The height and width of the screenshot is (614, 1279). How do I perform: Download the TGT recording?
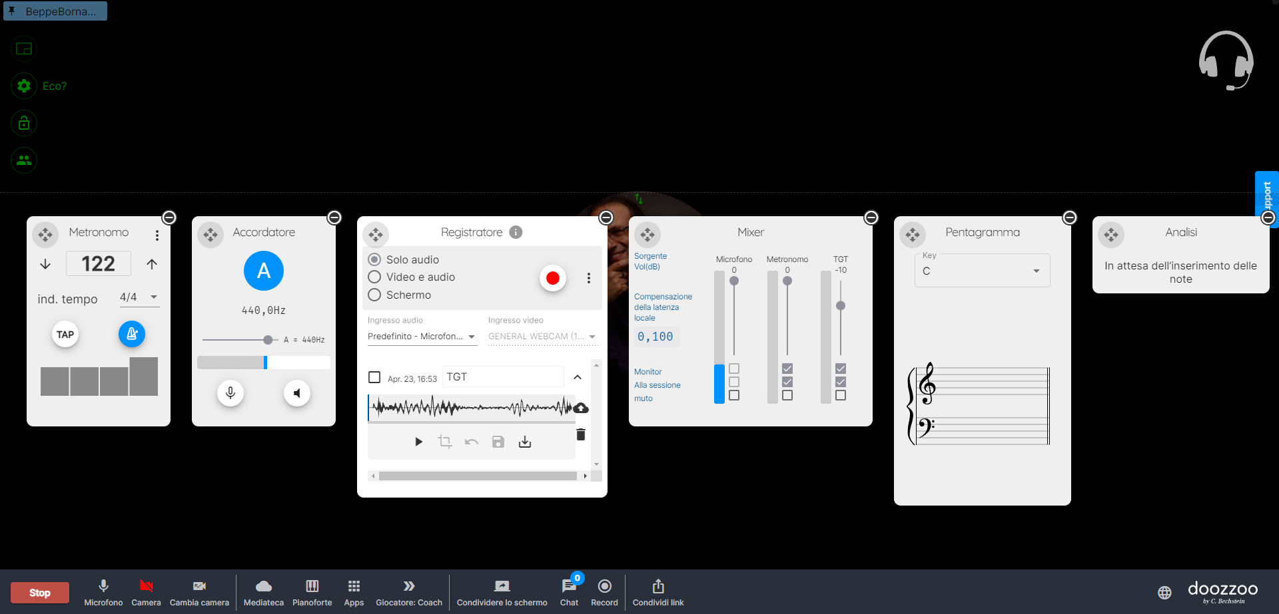click(525, 442)
